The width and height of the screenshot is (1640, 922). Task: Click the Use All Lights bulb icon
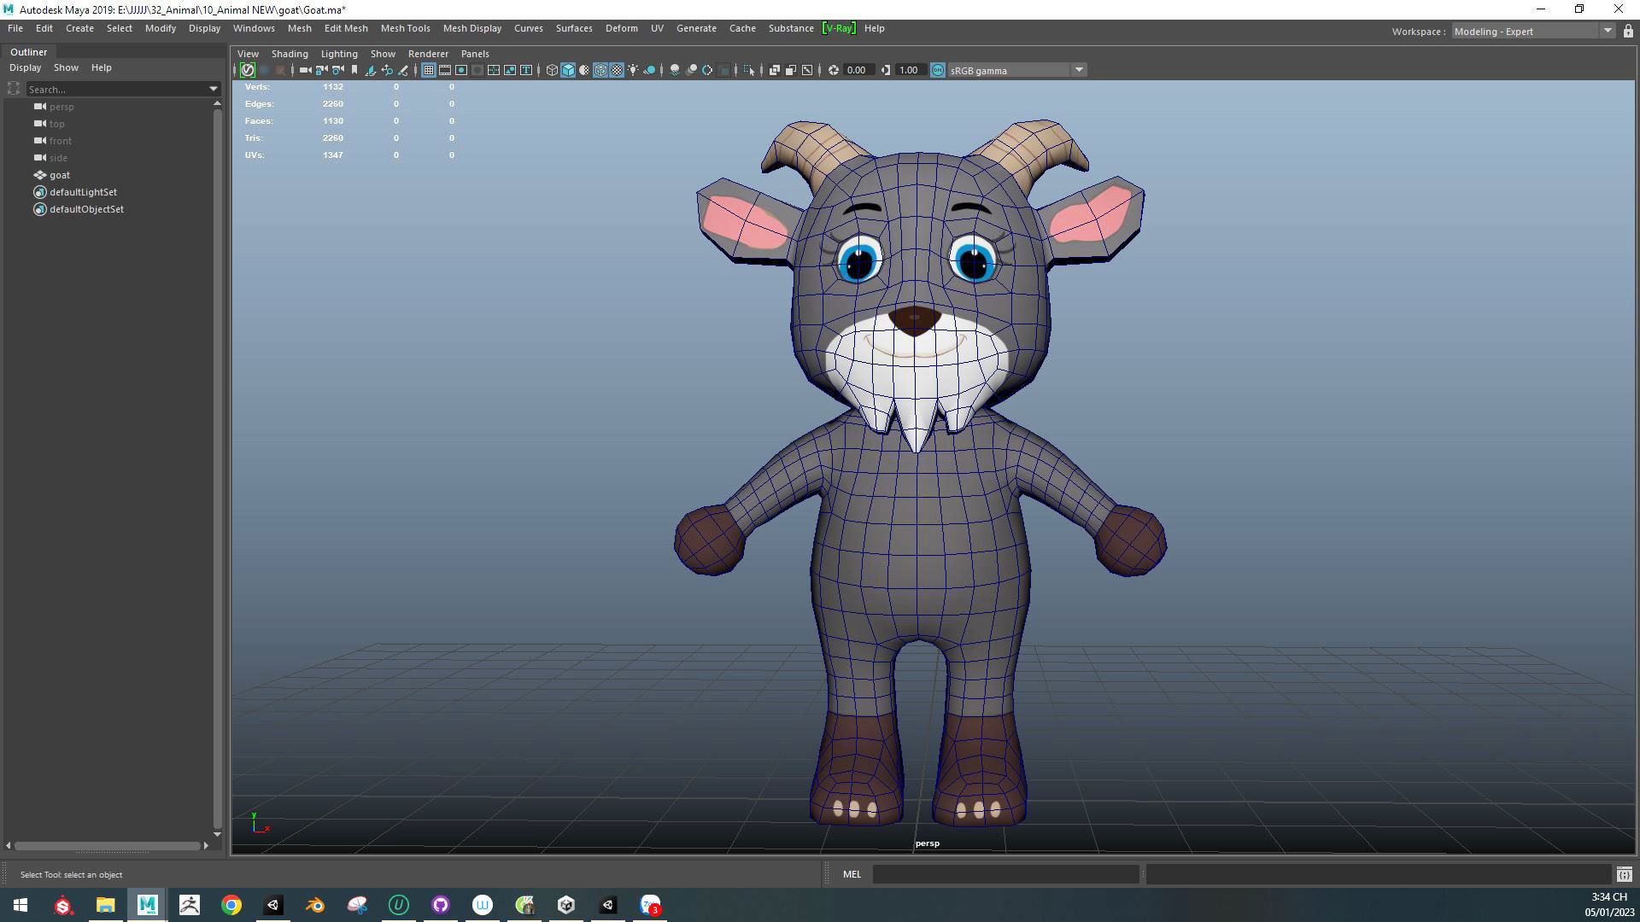coord(633,70)
